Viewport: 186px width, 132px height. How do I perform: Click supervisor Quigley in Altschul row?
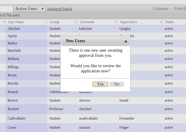pyautogui.click(x=125, y=29)
